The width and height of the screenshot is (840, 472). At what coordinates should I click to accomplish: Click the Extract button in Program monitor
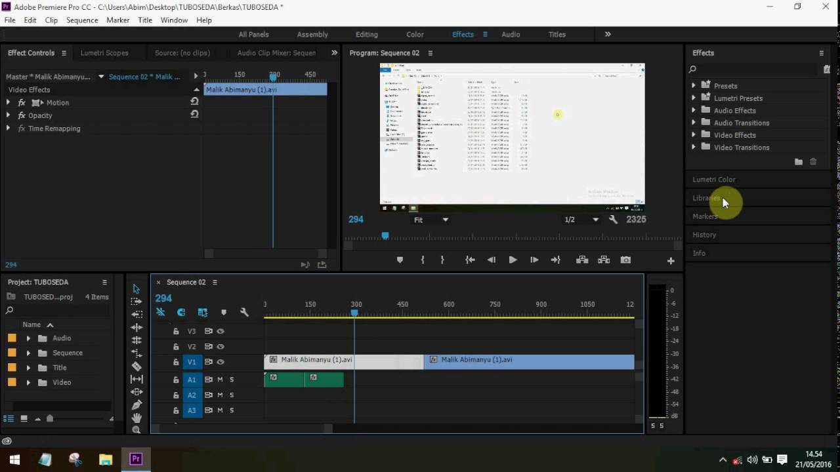(x=604, y=260)
